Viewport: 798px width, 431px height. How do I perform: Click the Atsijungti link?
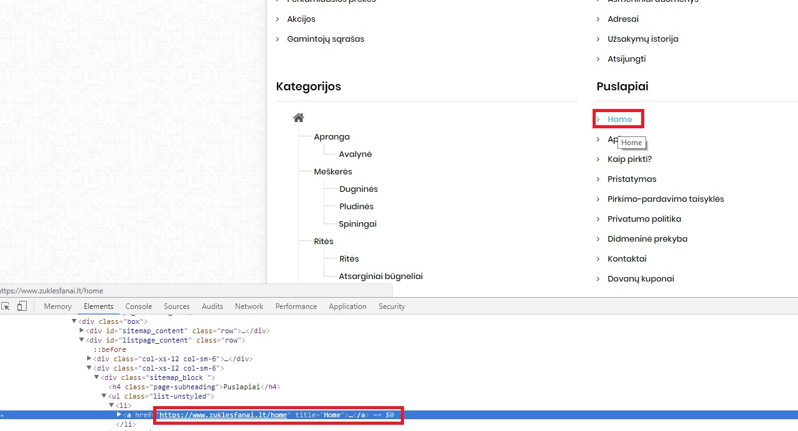(627, 59)
